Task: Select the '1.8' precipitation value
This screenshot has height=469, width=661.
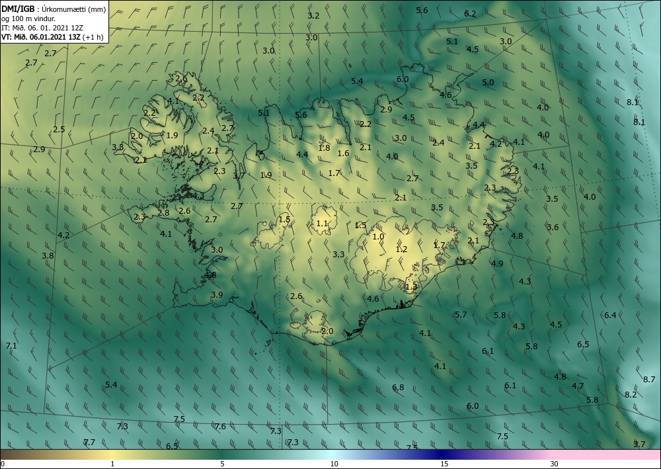Action: coord(324,148)
